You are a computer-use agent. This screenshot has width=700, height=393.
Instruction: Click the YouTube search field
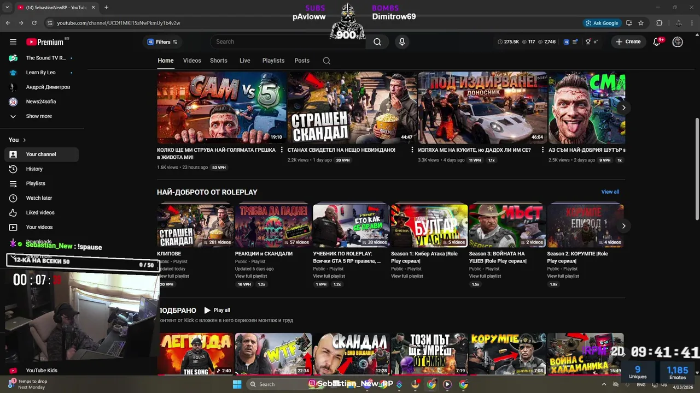[x=288, y=42]
